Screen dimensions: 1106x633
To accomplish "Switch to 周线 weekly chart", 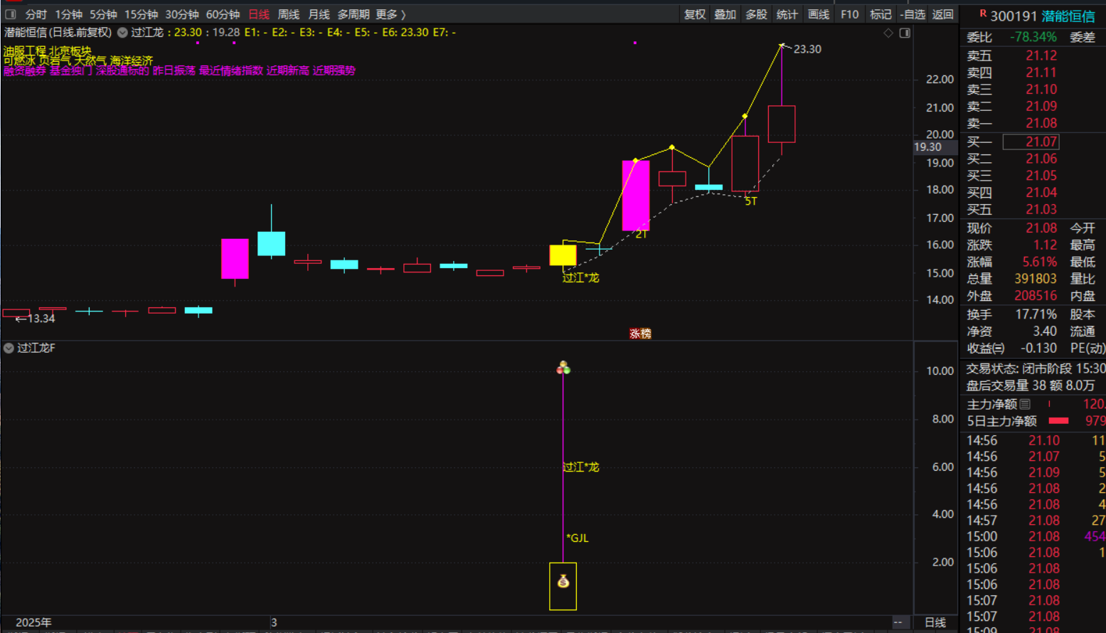I will 288,14.
